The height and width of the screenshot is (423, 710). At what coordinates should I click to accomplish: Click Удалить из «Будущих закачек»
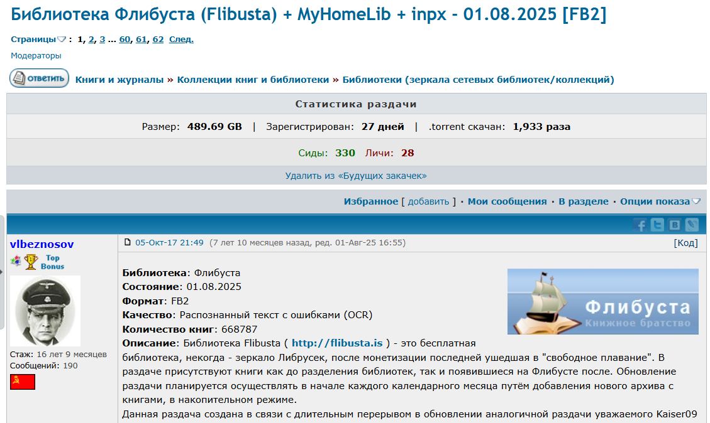(x=356, y=176)
